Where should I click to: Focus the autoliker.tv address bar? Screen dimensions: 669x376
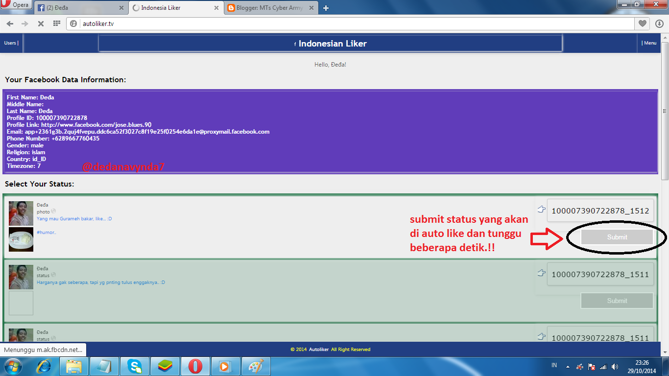point(350,23)
